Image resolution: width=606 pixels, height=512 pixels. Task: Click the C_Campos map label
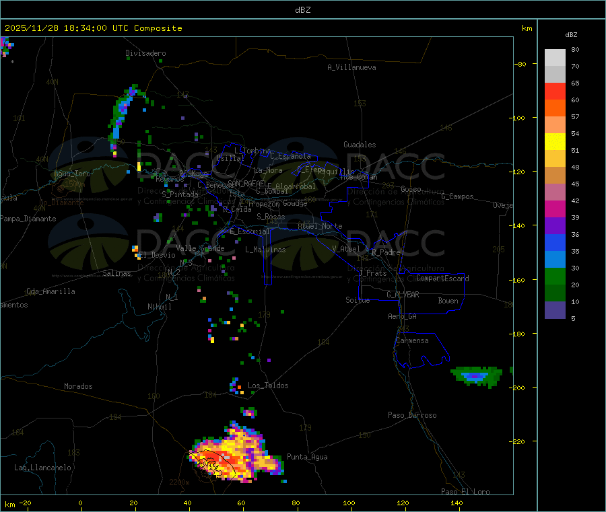click(x=458, y=196)
